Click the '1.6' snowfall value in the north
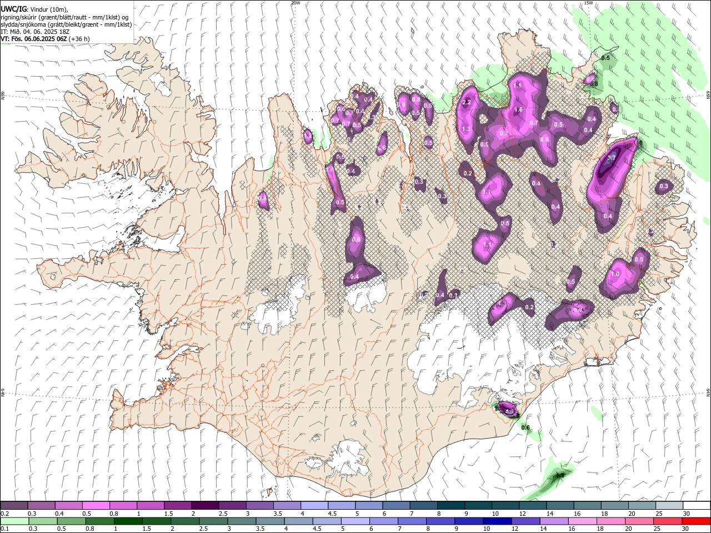Screen dimensions: 711x533 coord(519,110)
